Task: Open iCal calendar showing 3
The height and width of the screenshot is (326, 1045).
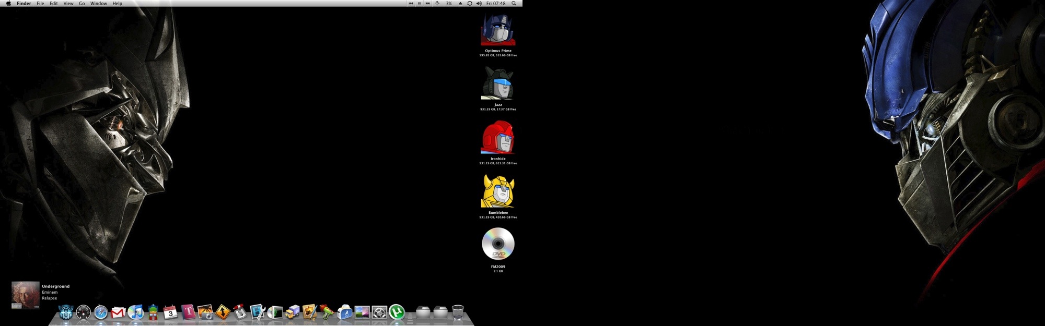Action: click(170, 312)
